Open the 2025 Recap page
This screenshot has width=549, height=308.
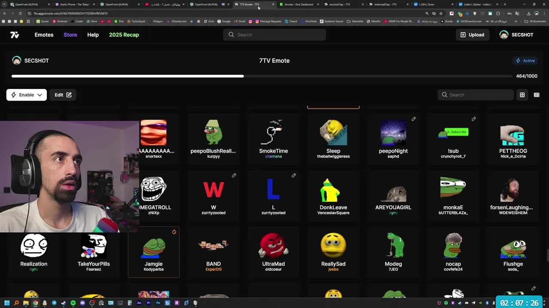pos(124,35)
